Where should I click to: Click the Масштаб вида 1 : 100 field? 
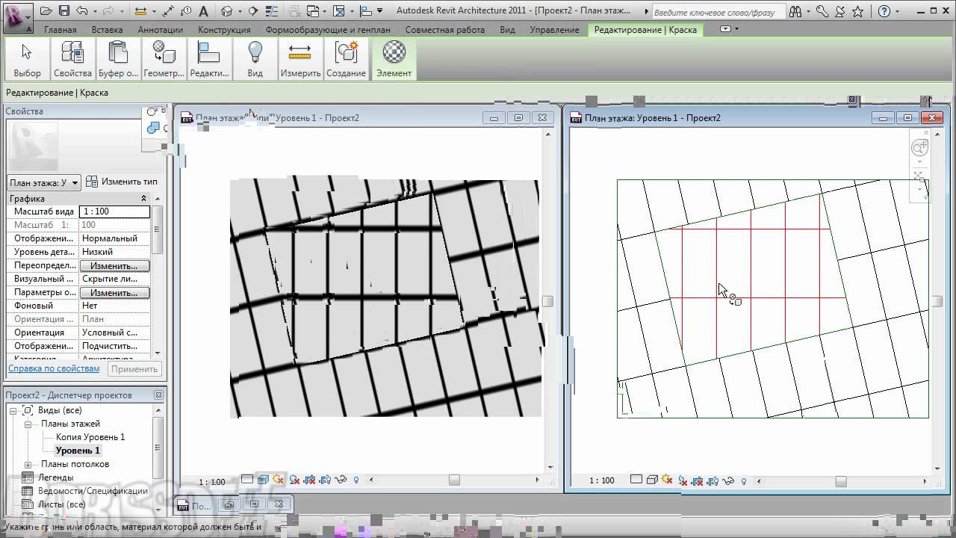click(115, 211)
